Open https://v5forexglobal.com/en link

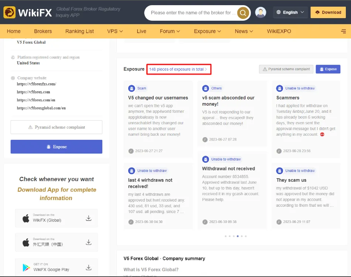coord(41,108)
